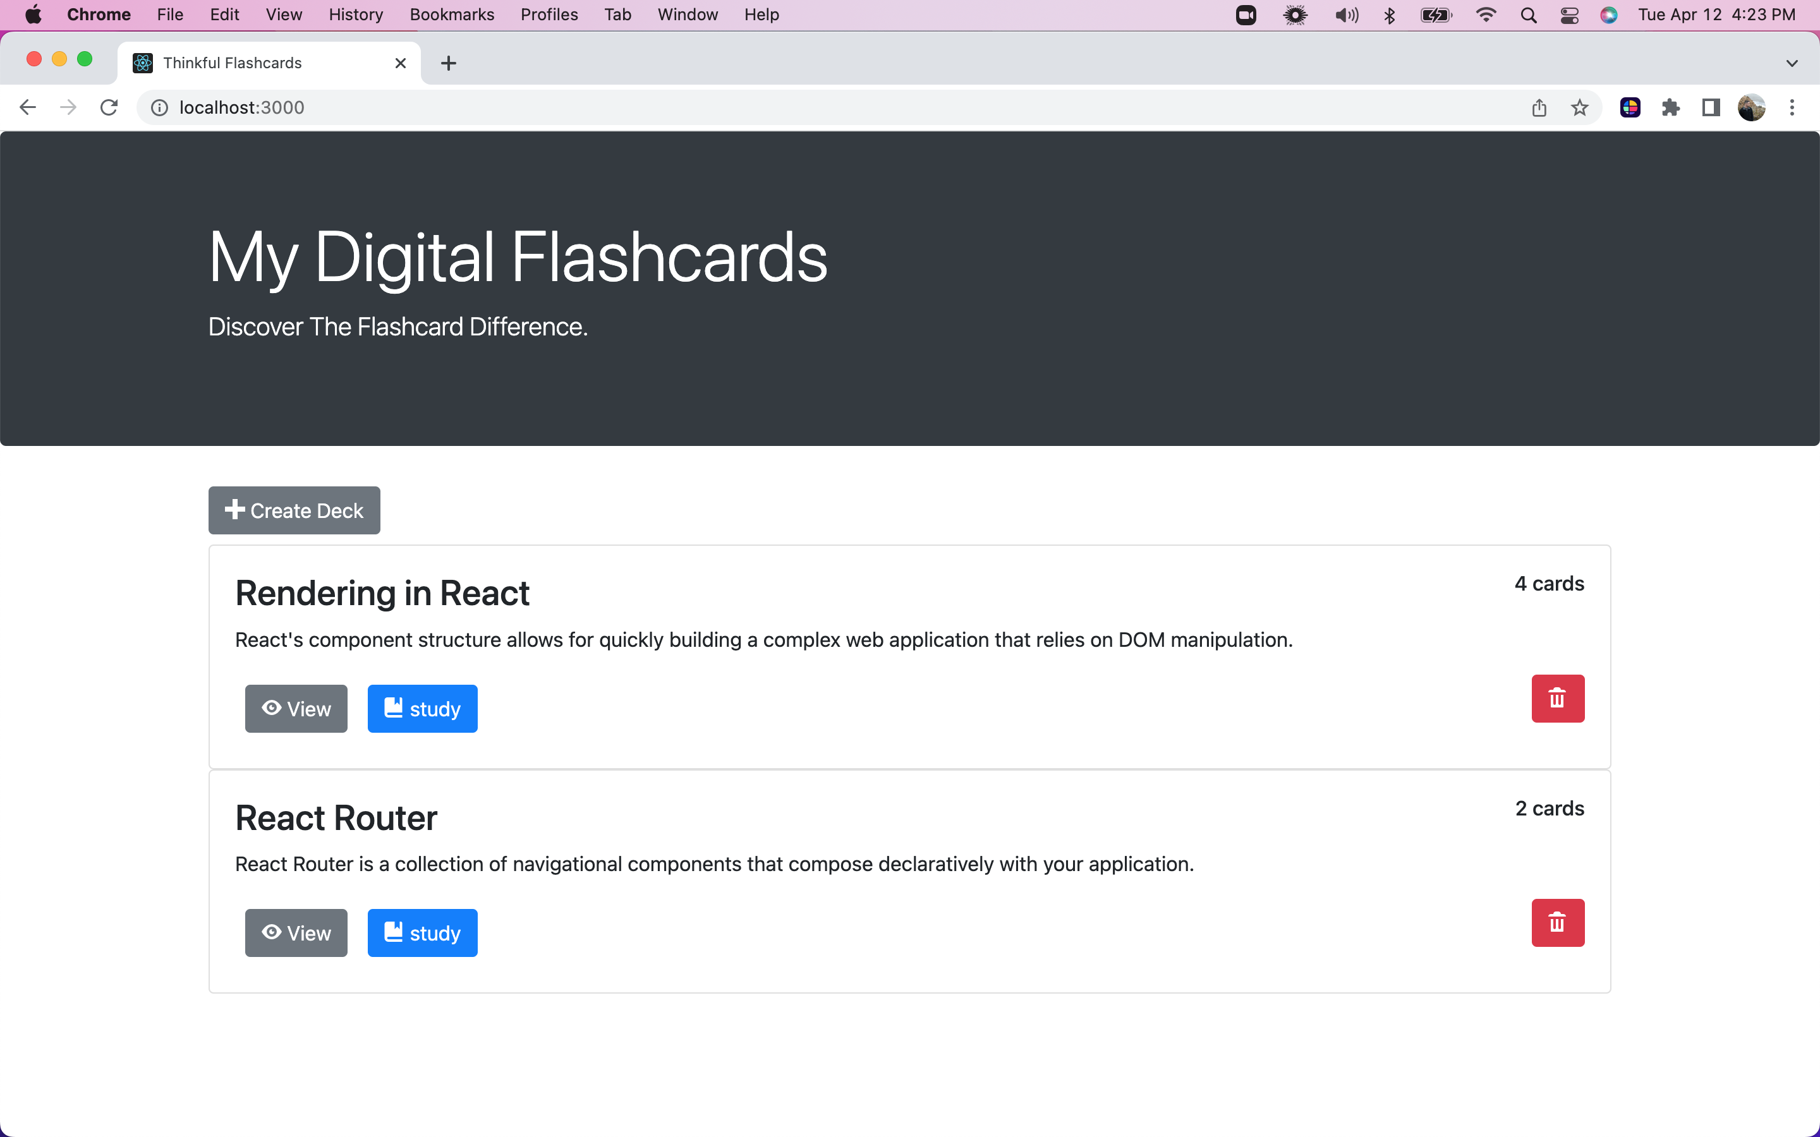Study the React Router deck
1820x1137 pixels.
pyautogui.click(x=422, y=932)
